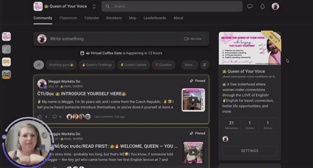Click the Virtual Coffee Date calendar icon
The width and height of the screenshot is (313, 168).
(82, 53)
